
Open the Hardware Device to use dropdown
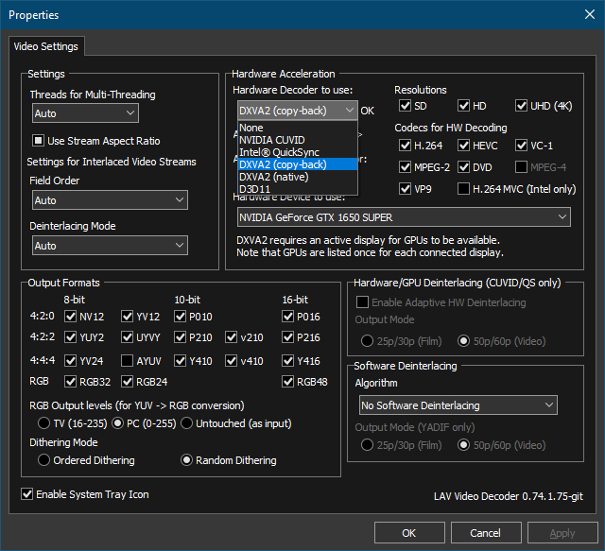click(404, 217)
